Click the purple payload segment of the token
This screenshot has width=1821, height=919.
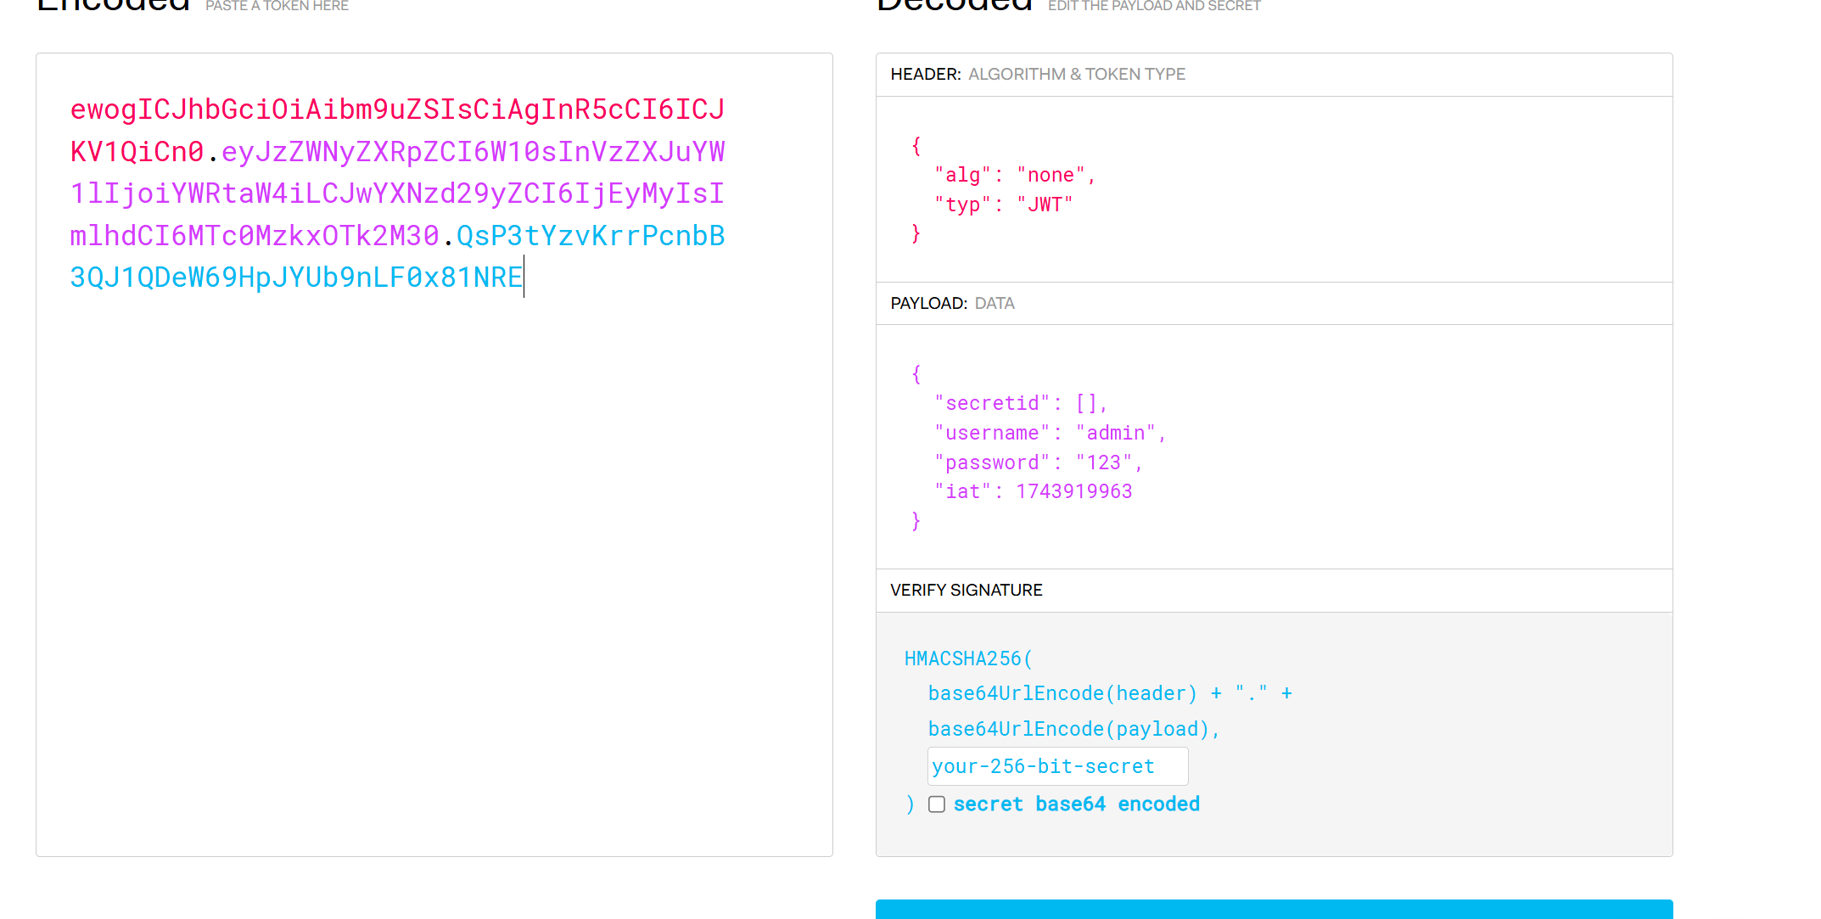point(397,193)
